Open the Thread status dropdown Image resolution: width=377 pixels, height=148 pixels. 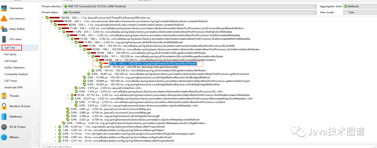[x=190, y=12]
